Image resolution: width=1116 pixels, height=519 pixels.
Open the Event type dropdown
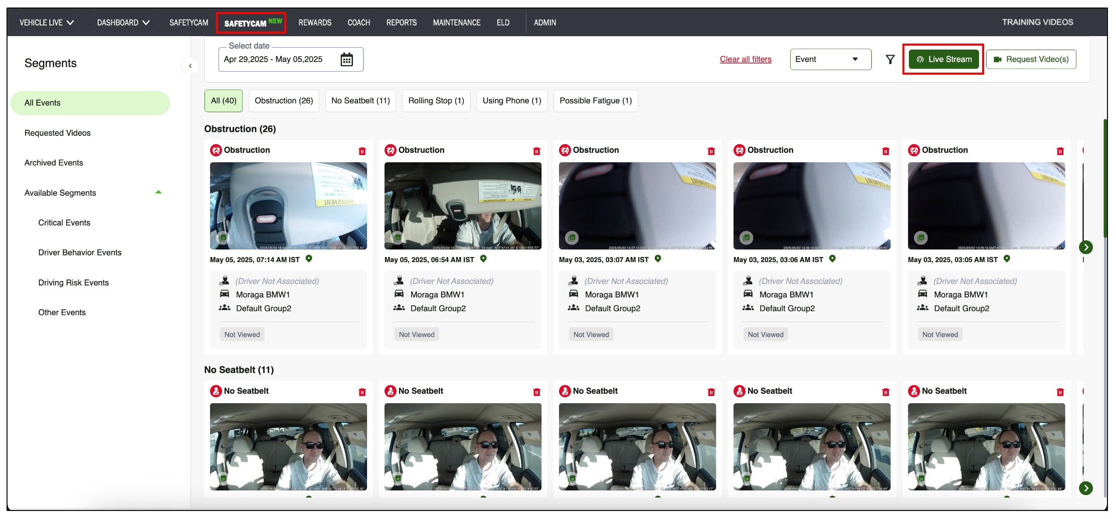[830, 59]
